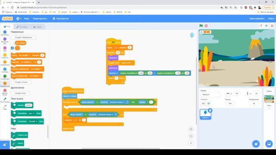The image size is (276, 155).
Task: Open the voice dropdown in set voice block
Action: tap(31, 113)
